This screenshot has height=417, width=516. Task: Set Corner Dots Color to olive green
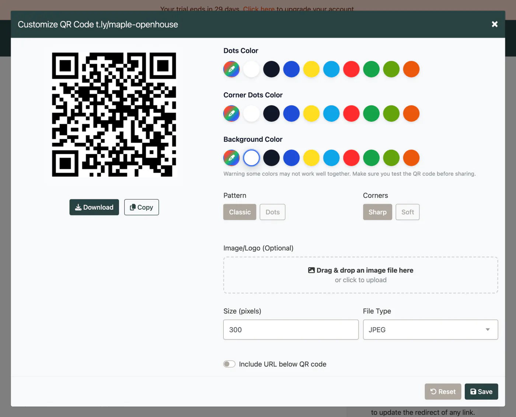pyautogui.click(x=391, y=113)
